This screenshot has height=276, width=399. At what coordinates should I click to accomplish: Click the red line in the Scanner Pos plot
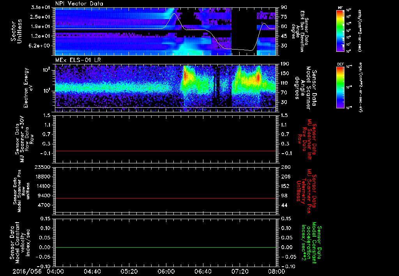point(166,198)
